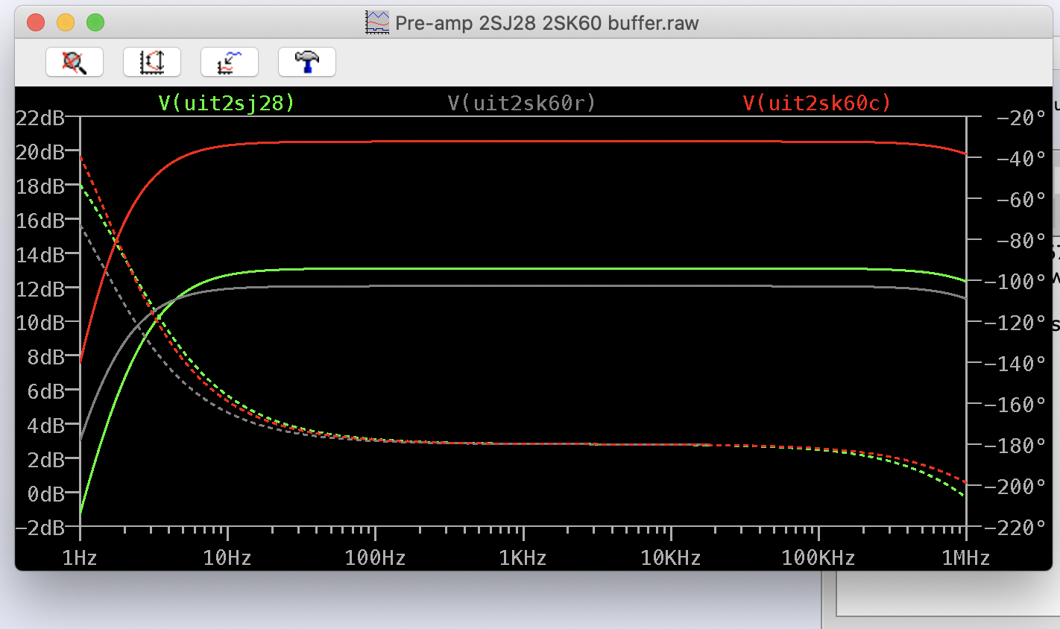Click the -220° phase axis label
Image resolution: width=1060 pixels, height=629 pixels.
point(1015,528)
